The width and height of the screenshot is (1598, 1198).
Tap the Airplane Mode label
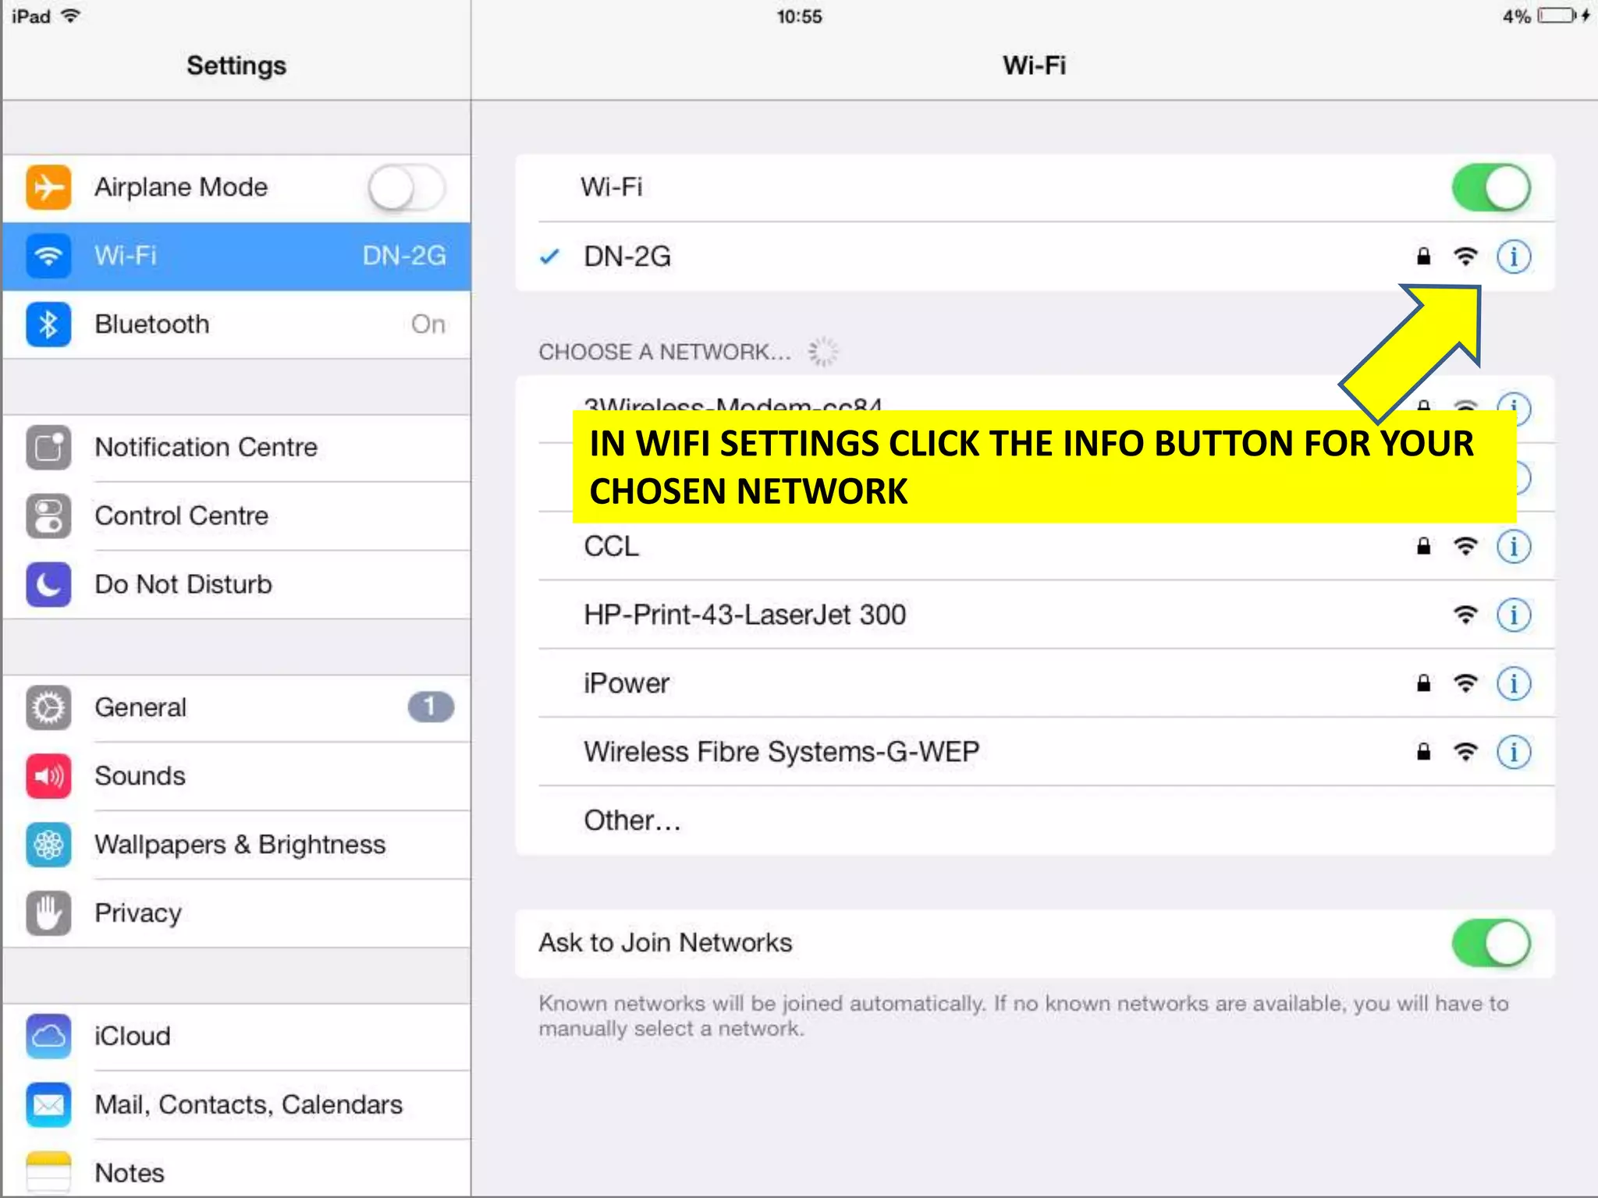(181, 187)
